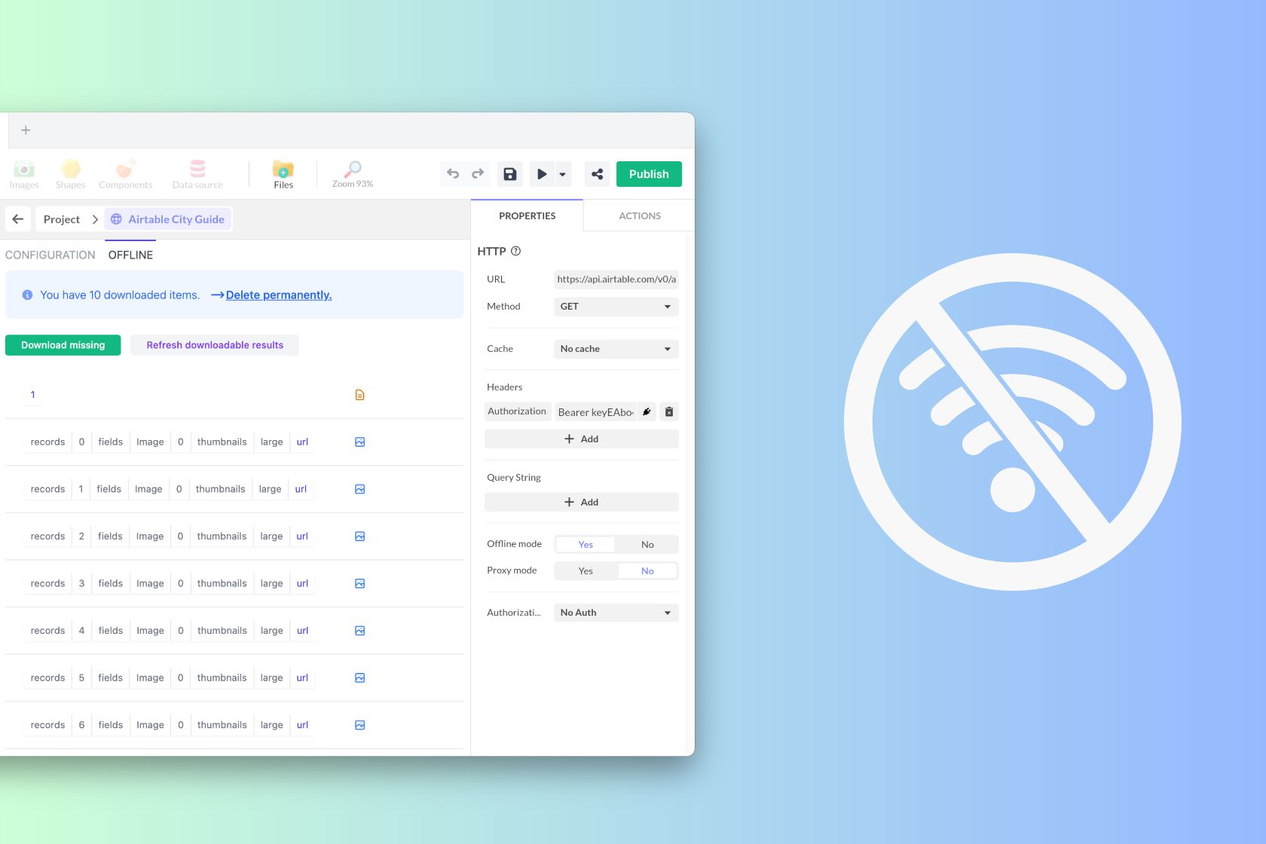
Task: Click the Delete permanently link
Action: tap(278, 295)
